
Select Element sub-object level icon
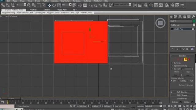[189, 59]
